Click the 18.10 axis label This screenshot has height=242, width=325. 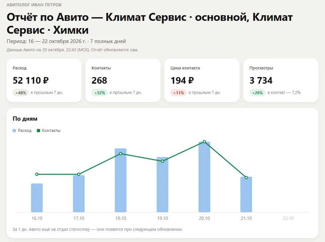[121, 218]
